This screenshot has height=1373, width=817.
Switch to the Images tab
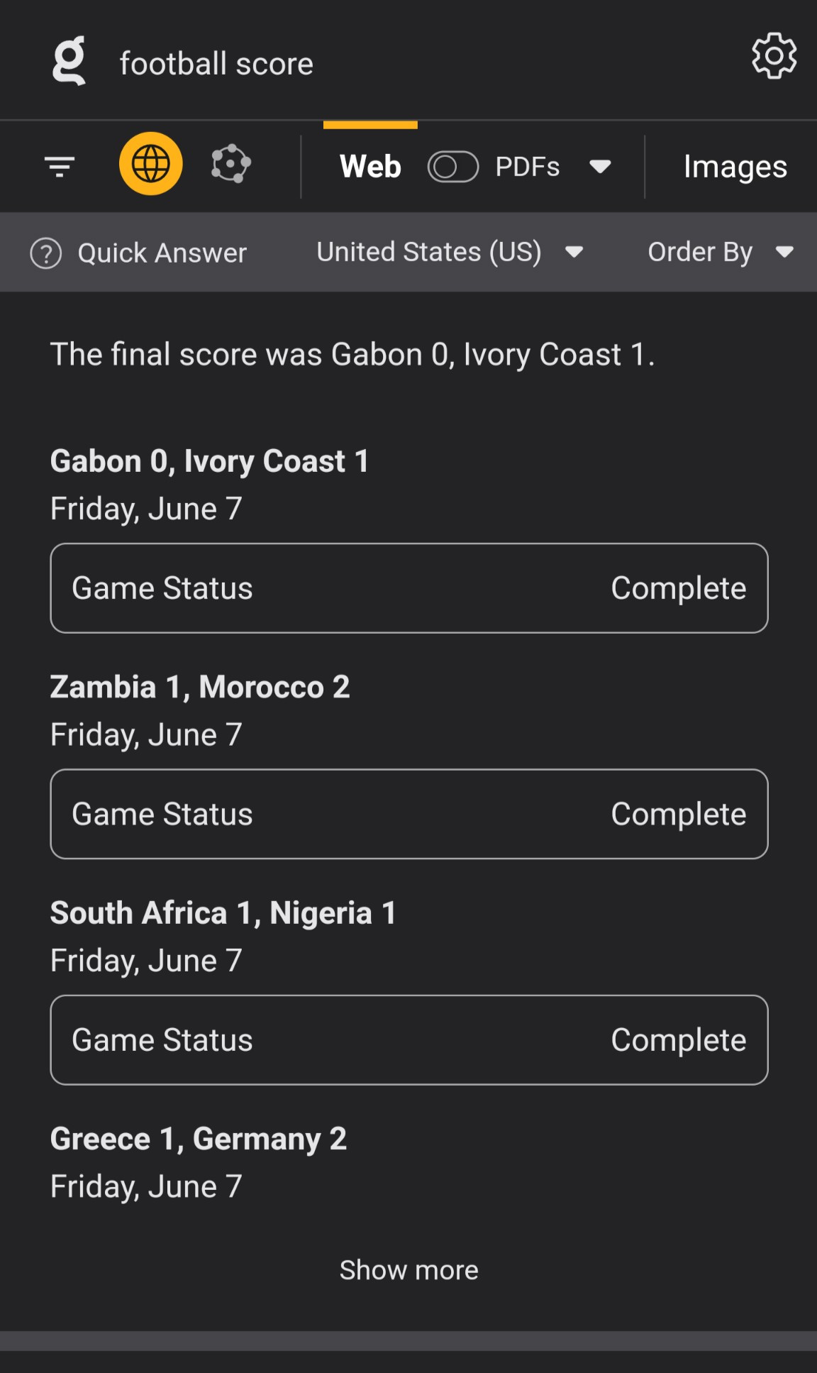(x=735, y=167)
